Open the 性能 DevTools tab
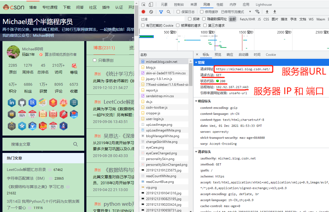 220,5
